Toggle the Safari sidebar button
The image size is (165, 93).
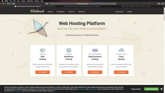(x=14, y=4)
